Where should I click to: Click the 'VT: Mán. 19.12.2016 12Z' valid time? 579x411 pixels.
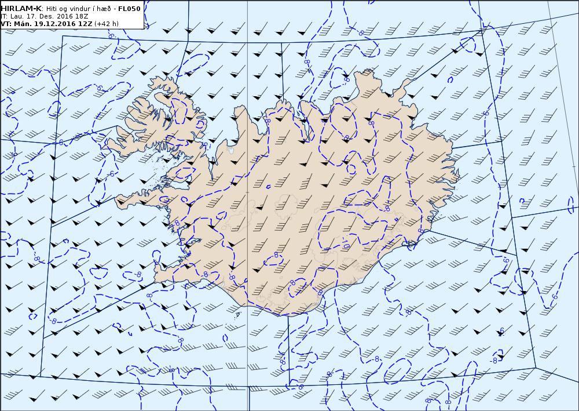click(46, 24)
